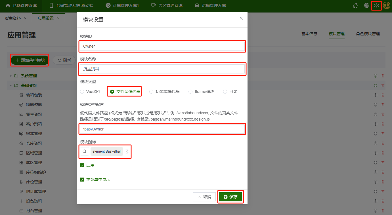Click the search icon for module icon

[x=85, y=151]
